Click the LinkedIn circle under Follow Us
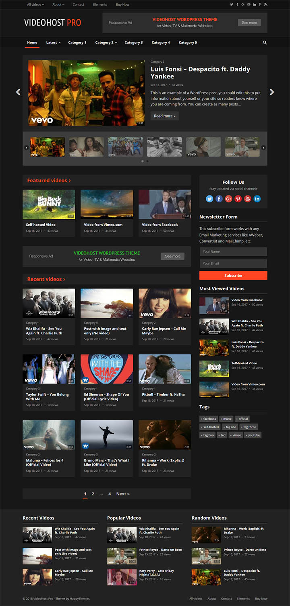 point(257,198)
